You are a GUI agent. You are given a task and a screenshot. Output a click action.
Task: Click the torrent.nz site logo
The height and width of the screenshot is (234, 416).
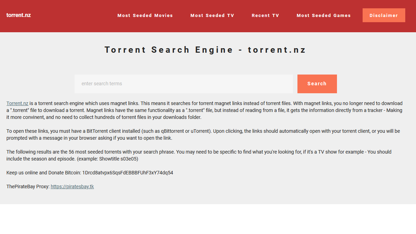point(19,15)
